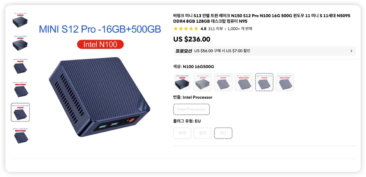Show the MINI S 8GB+256GB gallery thumbnail
Screen dimensions: 366x177
[x=20, y=44]
